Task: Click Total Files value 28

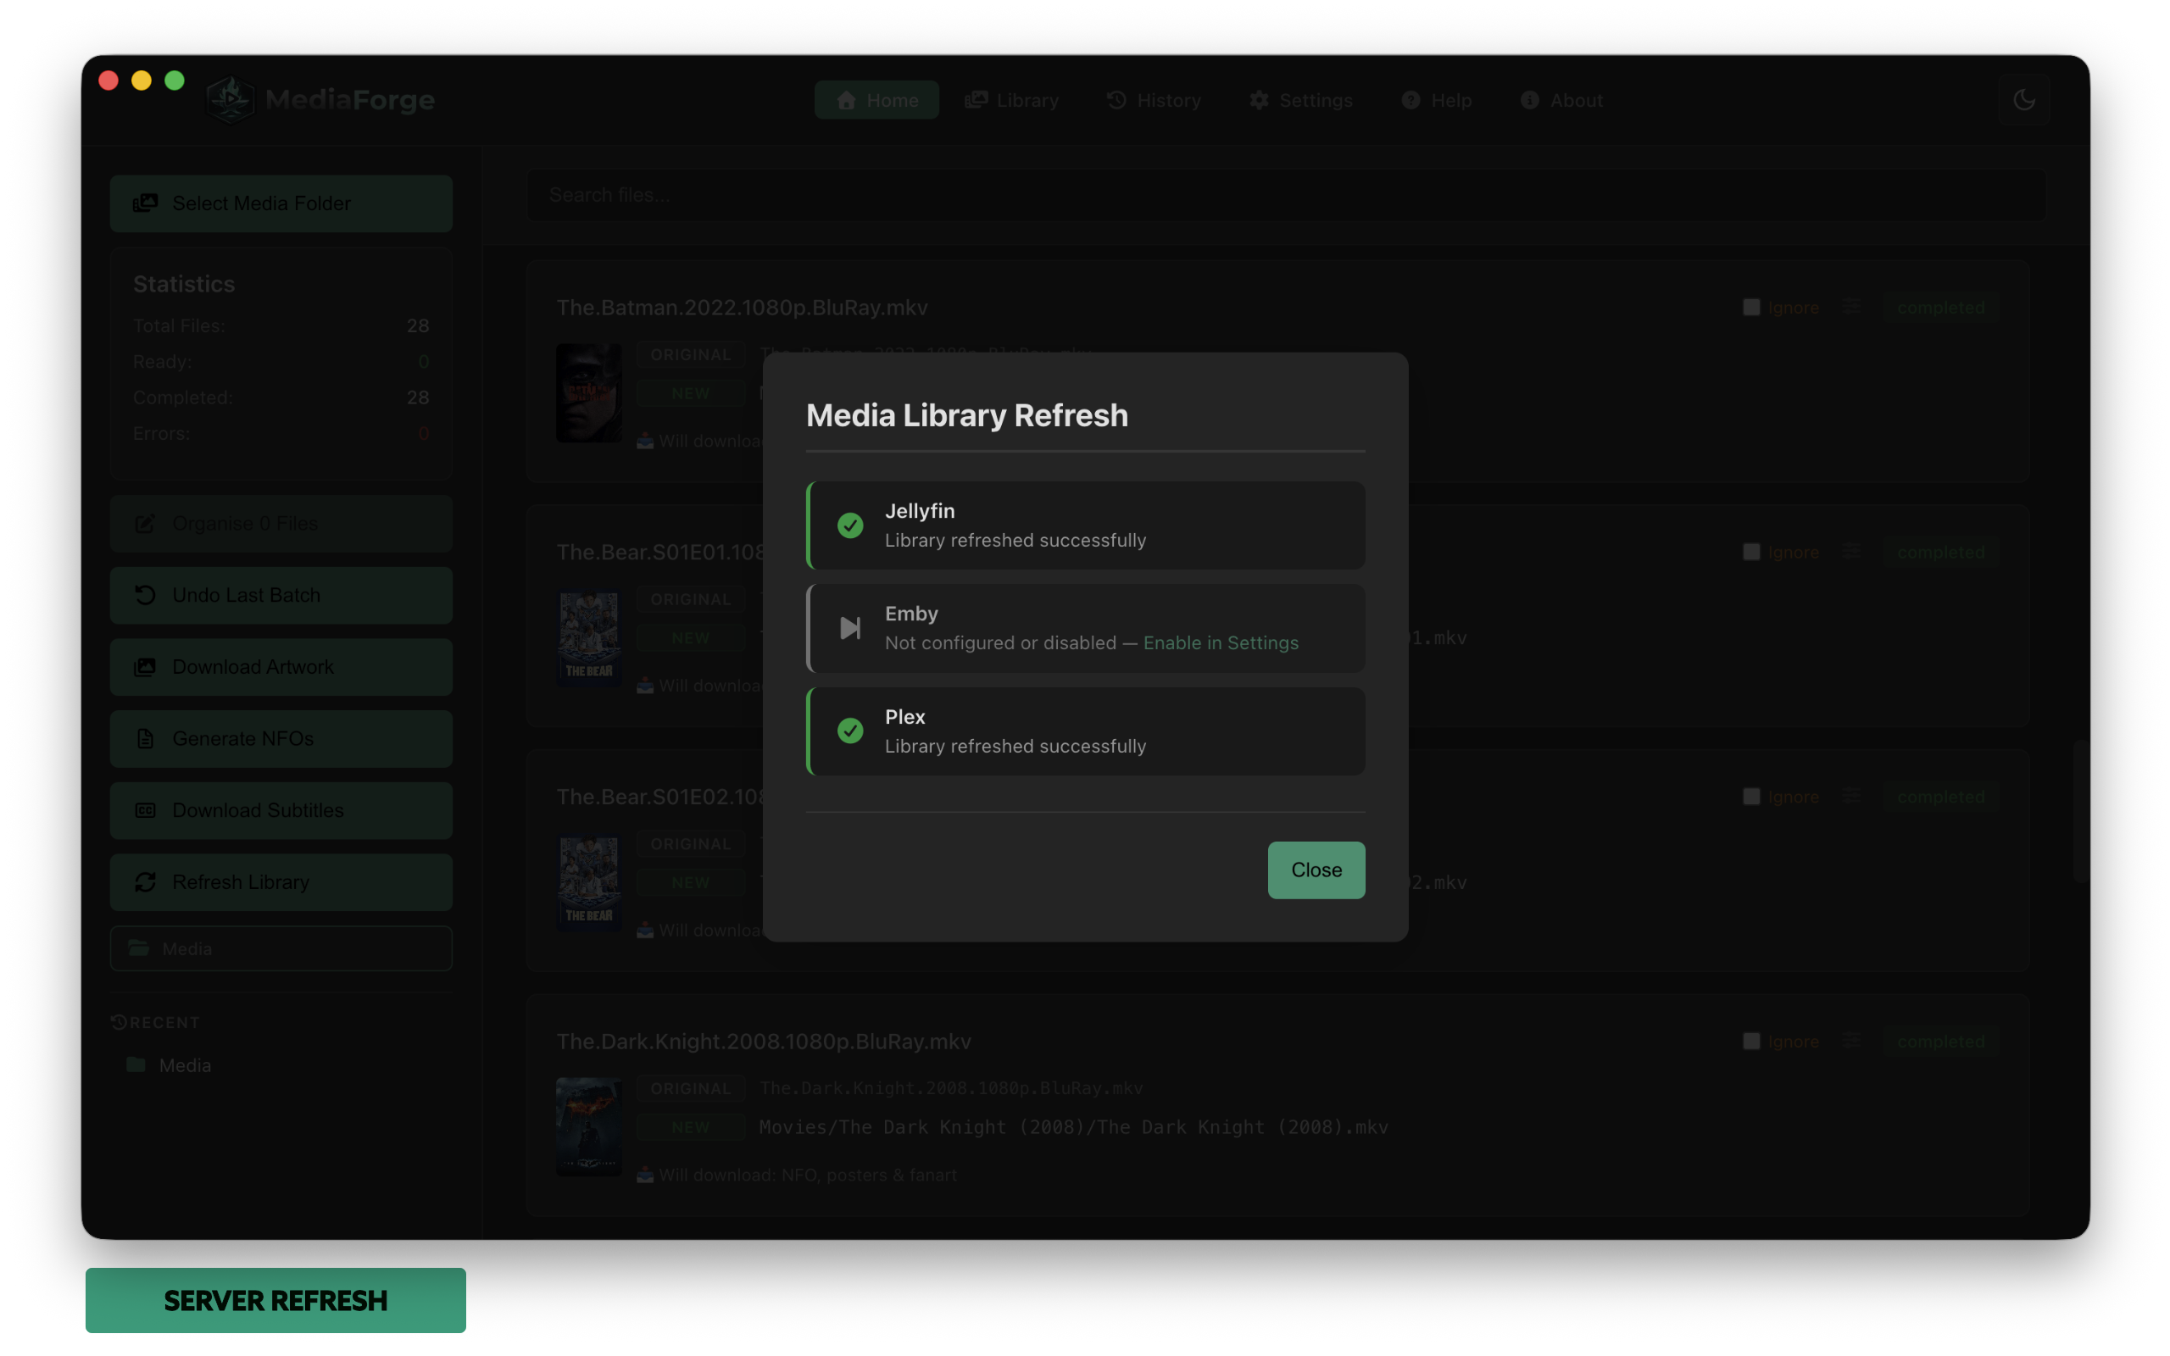Action: coord(418,325)
